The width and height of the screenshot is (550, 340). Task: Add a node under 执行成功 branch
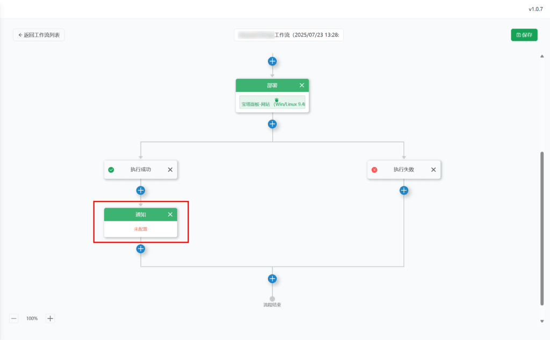click(x=141, y=190)
